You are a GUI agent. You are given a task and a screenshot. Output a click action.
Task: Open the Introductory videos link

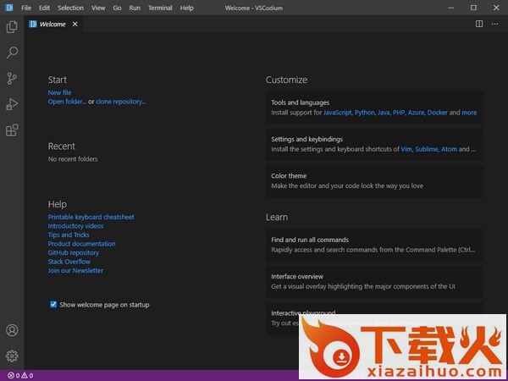(x=76, y=226)
